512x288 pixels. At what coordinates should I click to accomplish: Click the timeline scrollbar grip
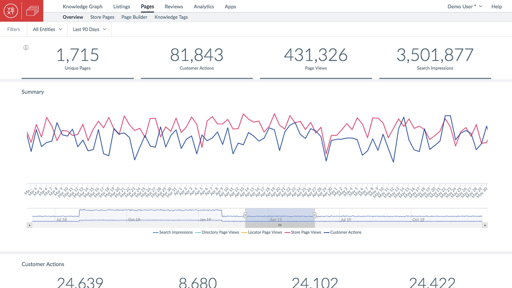coord(280,225)
